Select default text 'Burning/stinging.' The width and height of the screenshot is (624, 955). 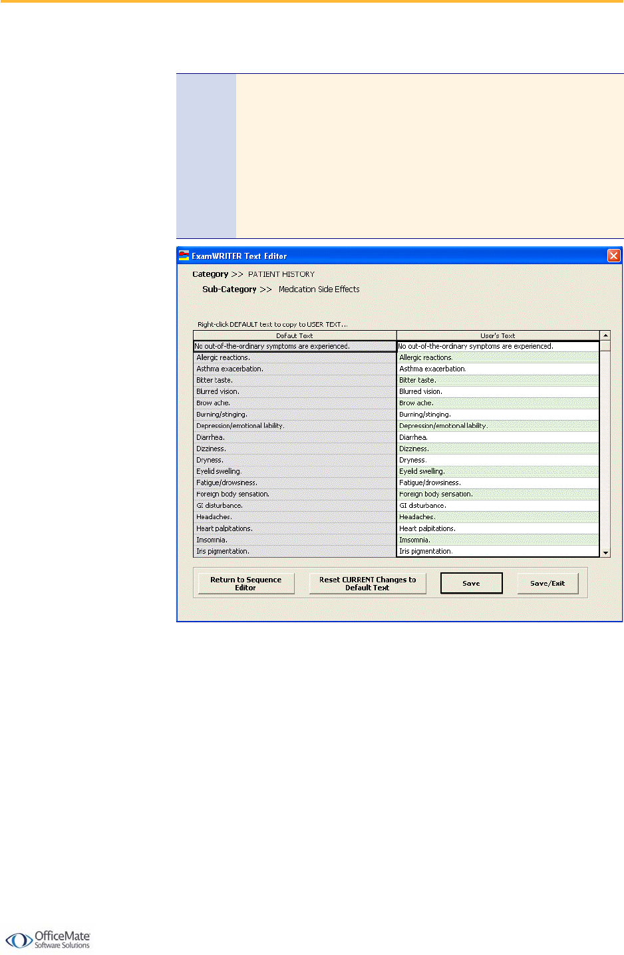295,414
